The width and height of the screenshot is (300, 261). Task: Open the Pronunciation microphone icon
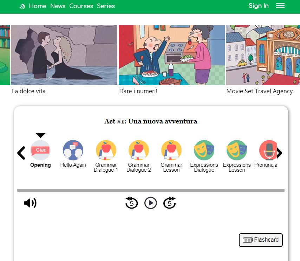point(268,150)
